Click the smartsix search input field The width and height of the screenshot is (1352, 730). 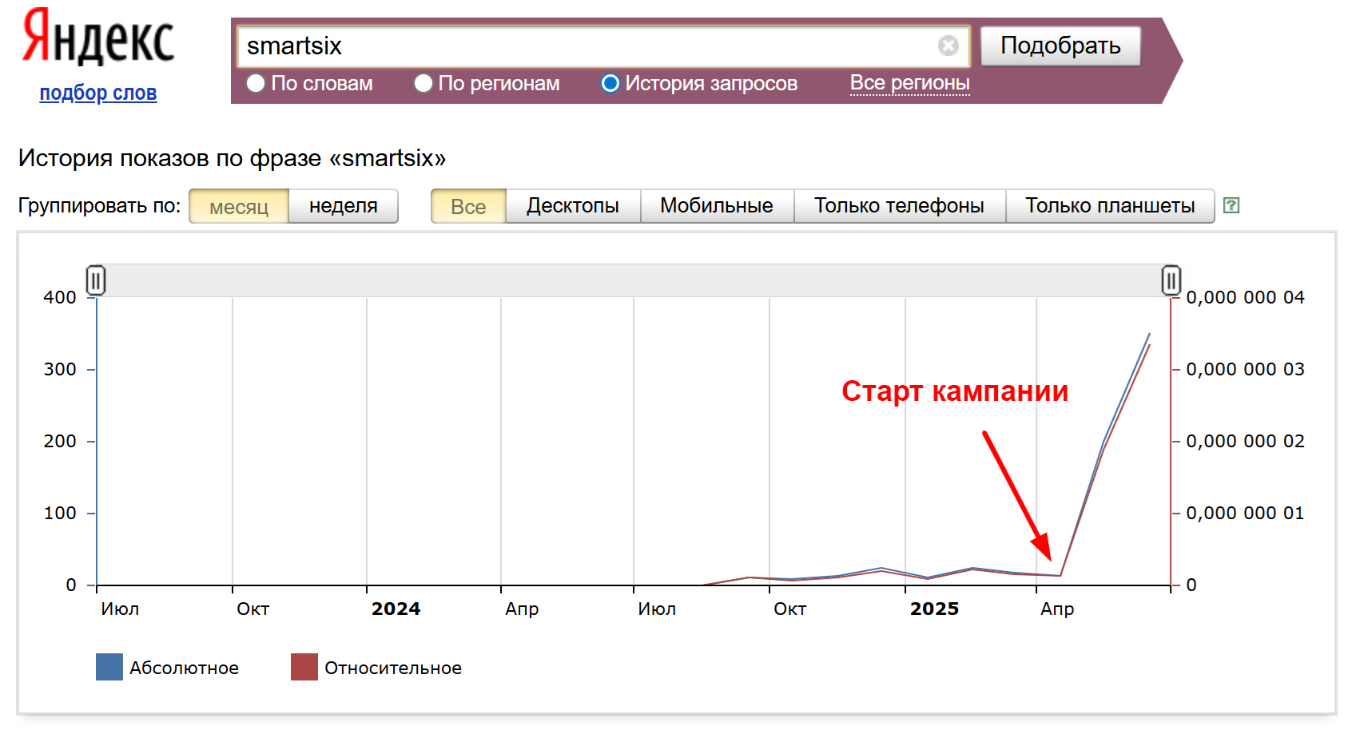pyautogui.click(x=603, y=46)
